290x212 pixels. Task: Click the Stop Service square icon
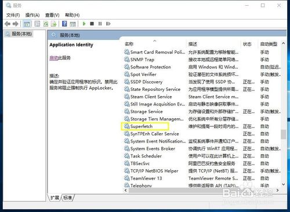[x=92, y=24]
